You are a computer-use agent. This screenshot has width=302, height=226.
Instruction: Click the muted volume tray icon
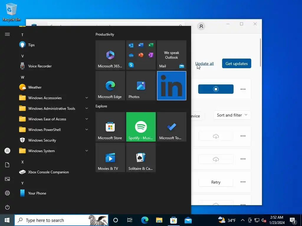click(264, 220)
